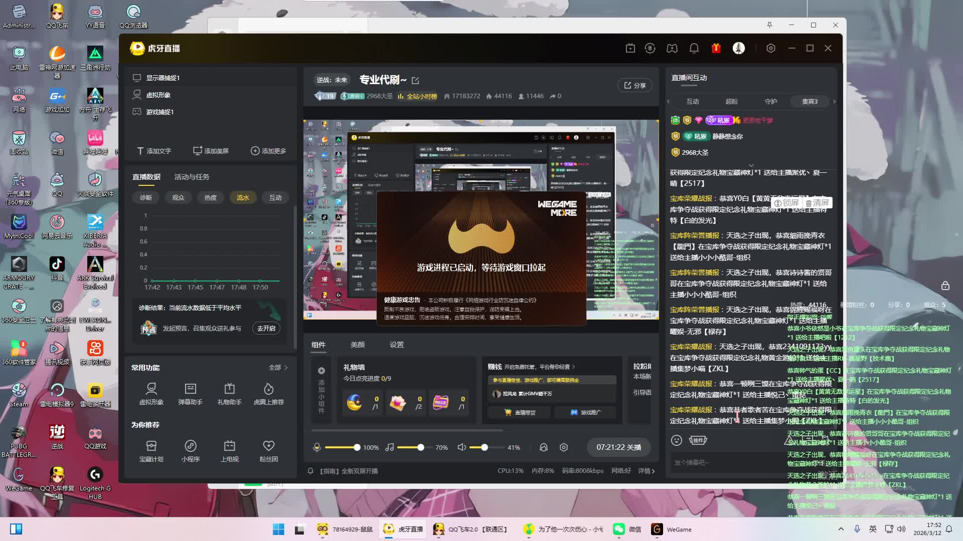Switch to 活动与任务 tab
Image resolution: width=963 pixels, height=541 pixels.
tap(192, 177)
